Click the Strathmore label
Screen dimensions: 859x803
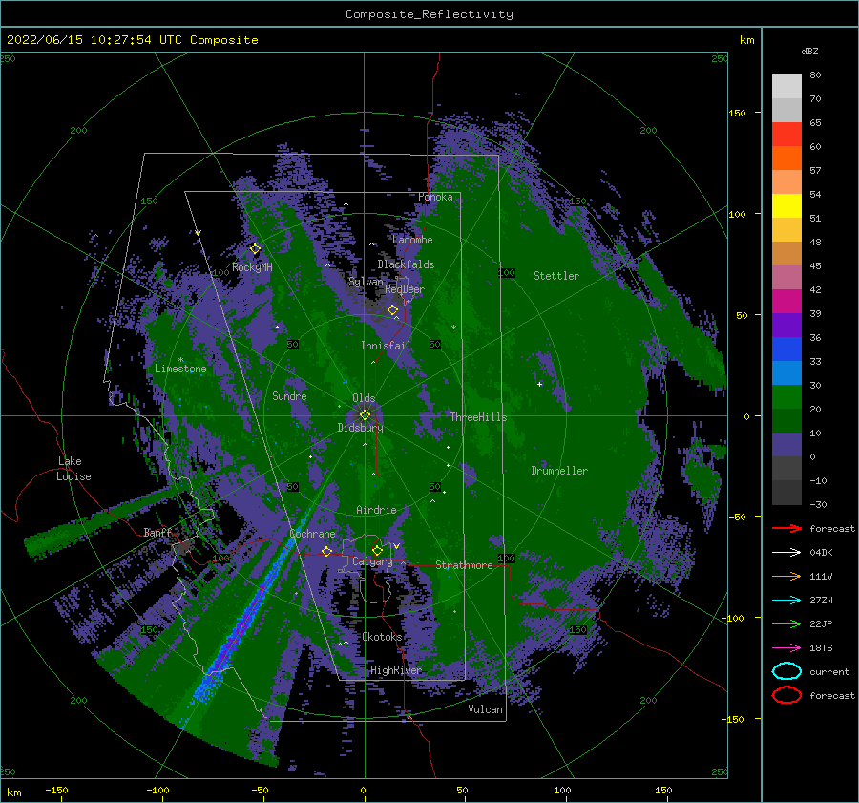tap(464, 565)
